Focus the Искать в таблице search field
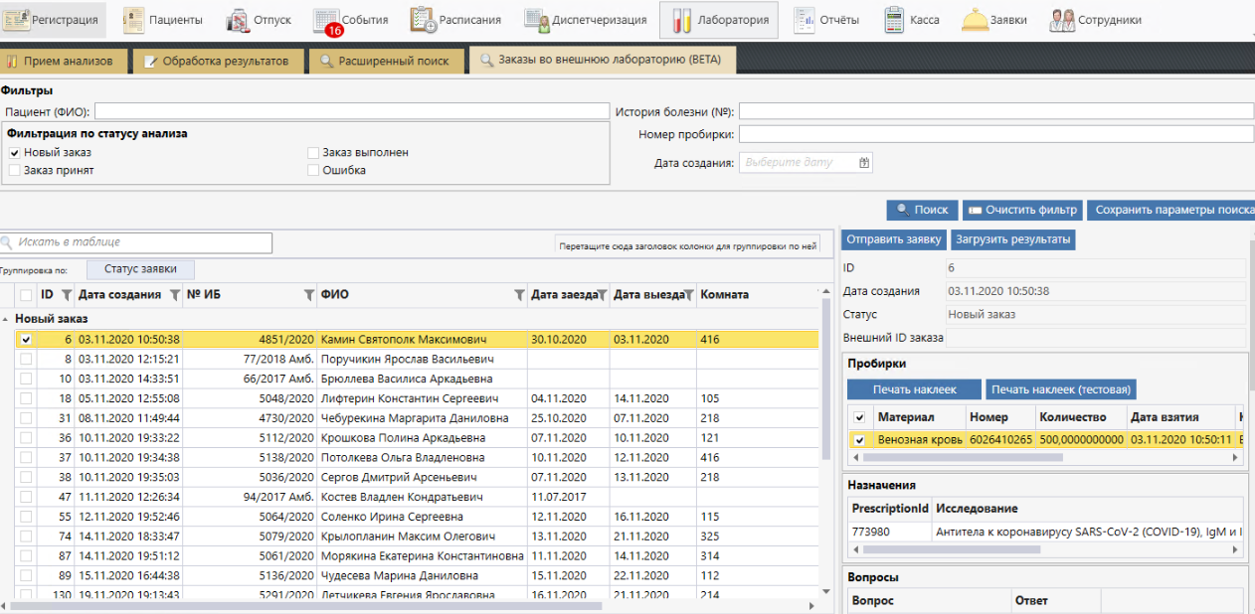1255x614 pixels. click(139, 242)
